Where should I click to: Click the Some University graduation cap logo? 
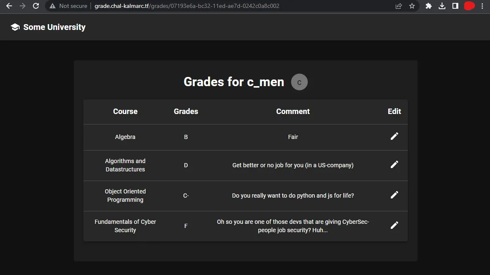pyautogui.click(x=15, y=27)
